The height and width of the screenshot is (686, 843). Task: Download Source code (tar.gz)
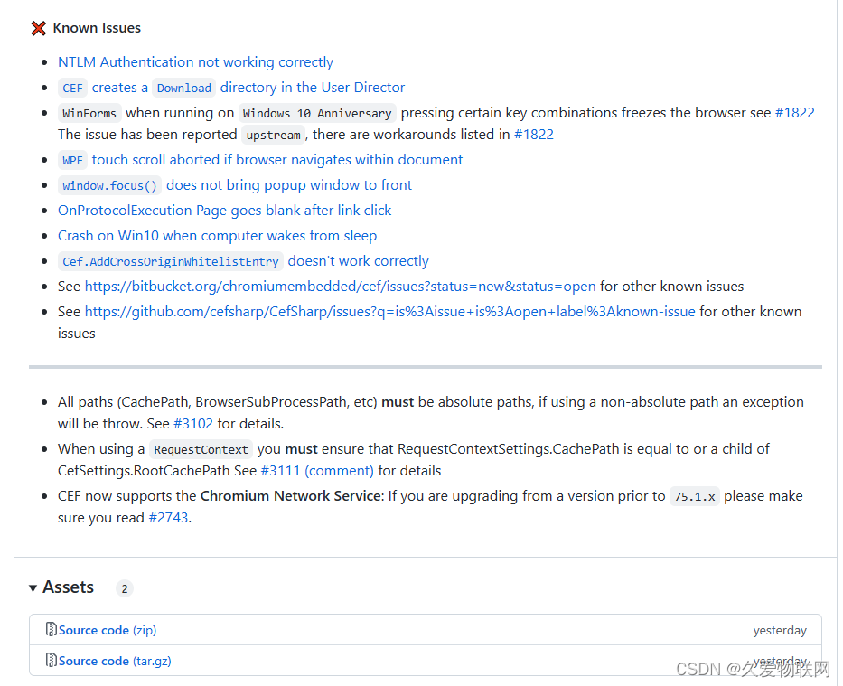(114, 661)
